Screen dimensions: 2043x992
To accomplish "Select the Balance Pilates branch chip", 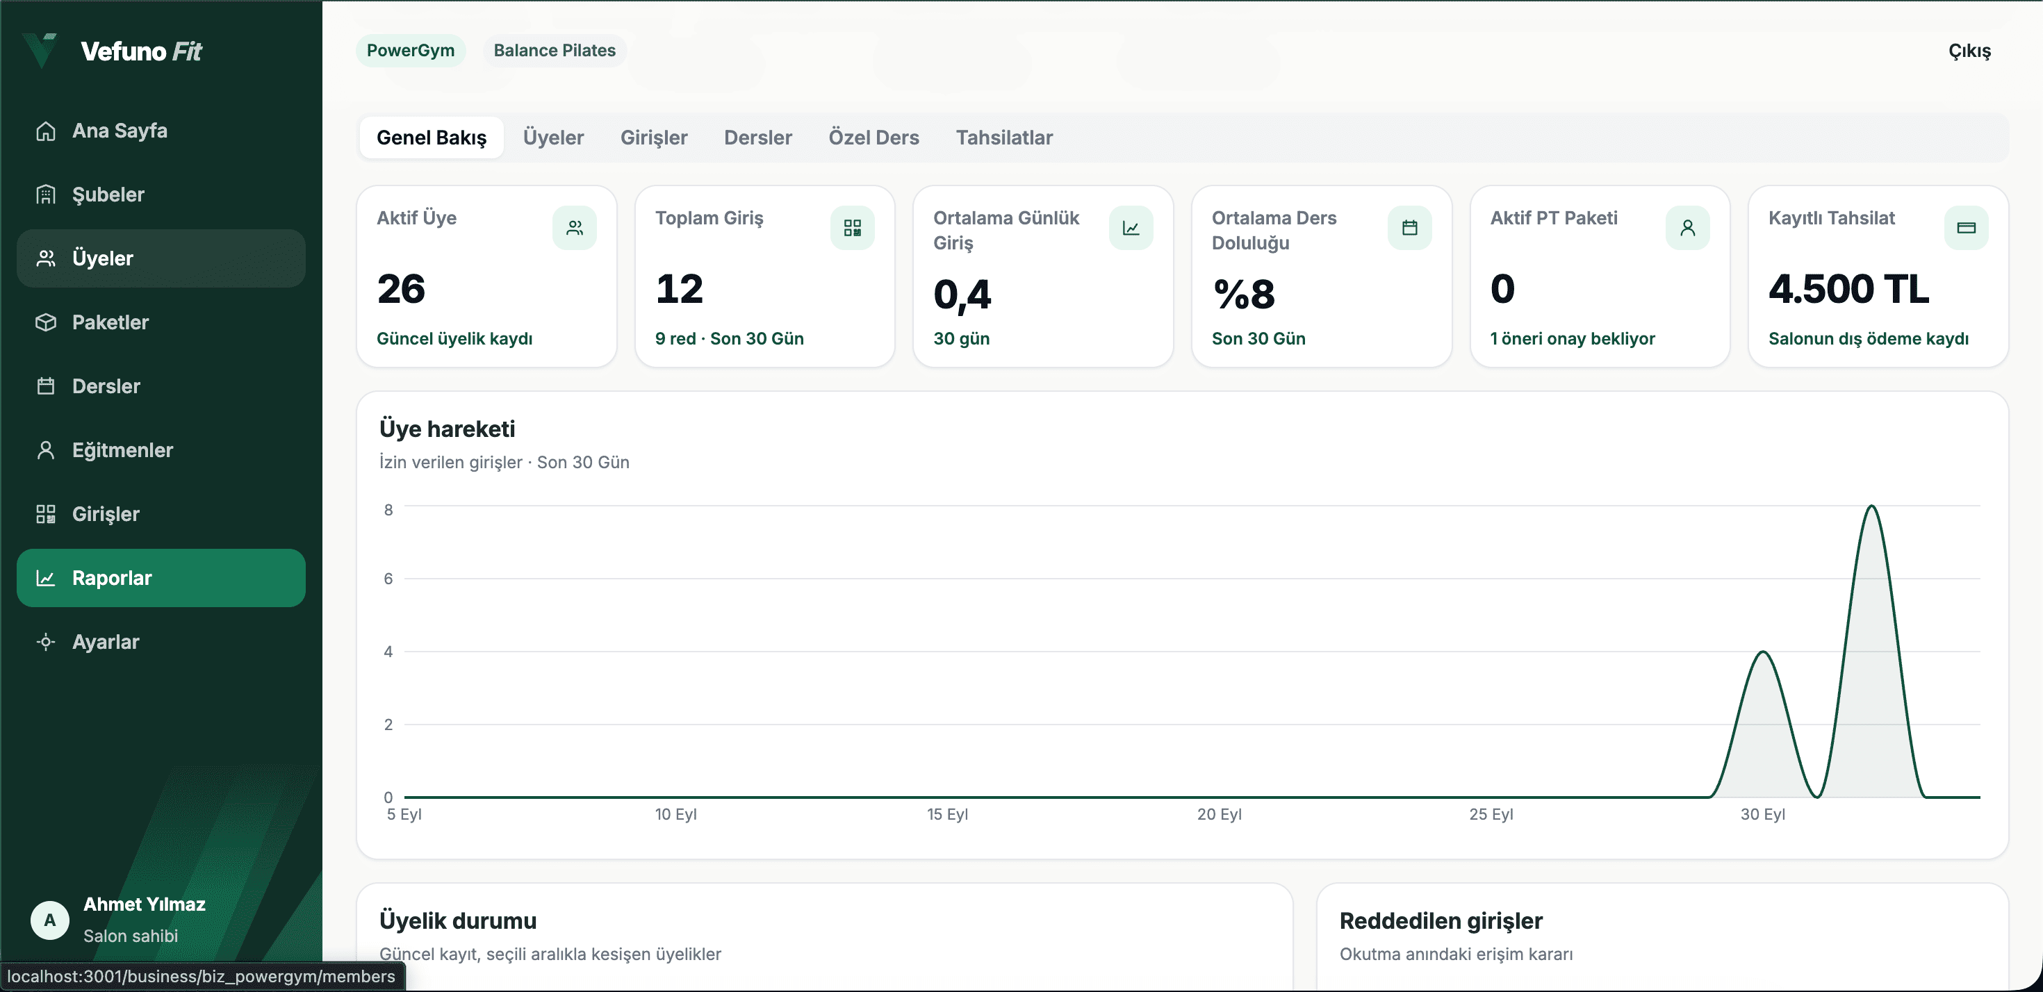I will coord(555,51).
